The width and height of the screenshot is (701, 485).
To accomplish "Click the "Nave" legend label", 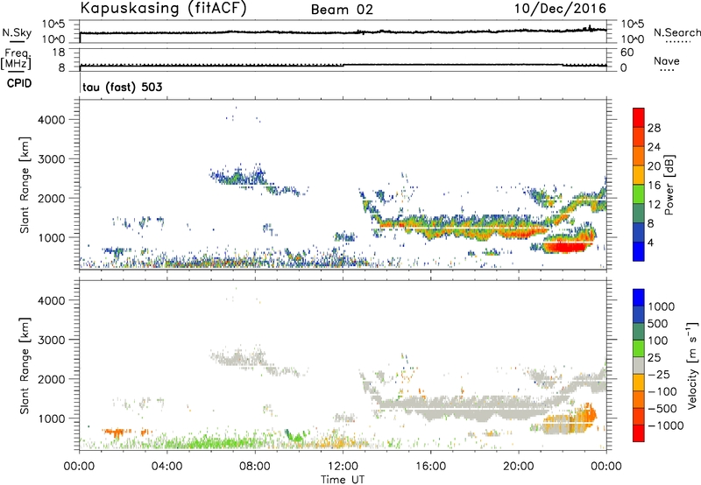I will click(x=667, y=60).
